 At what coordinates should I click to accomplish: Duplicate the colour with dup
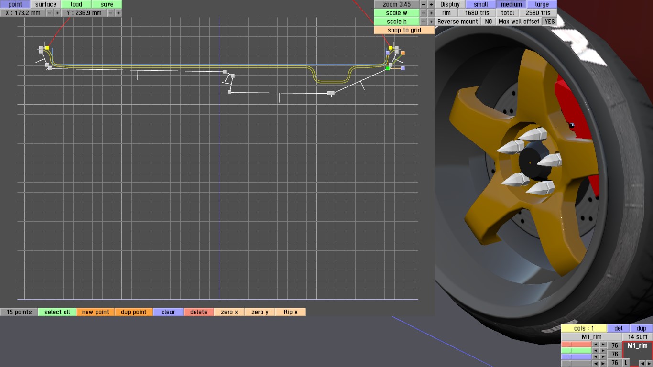point(642,328)
